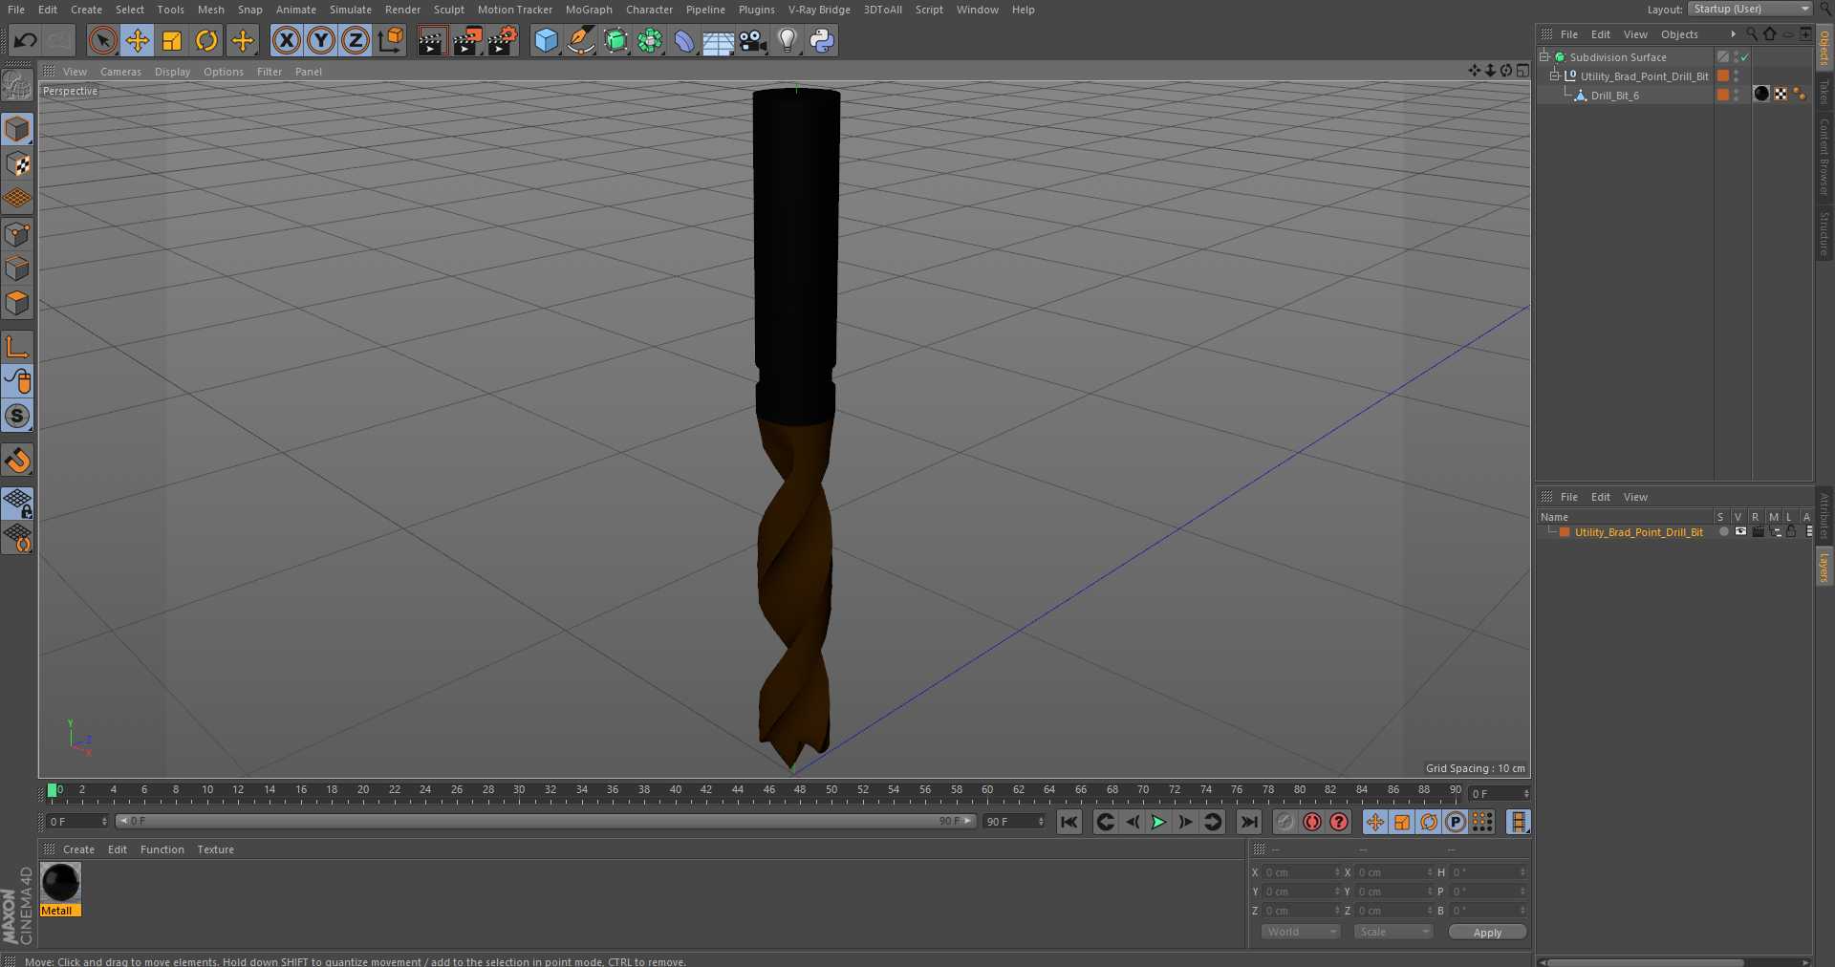Toggle Subdivision Surface enable checkmark

(x=1744, y=57)
